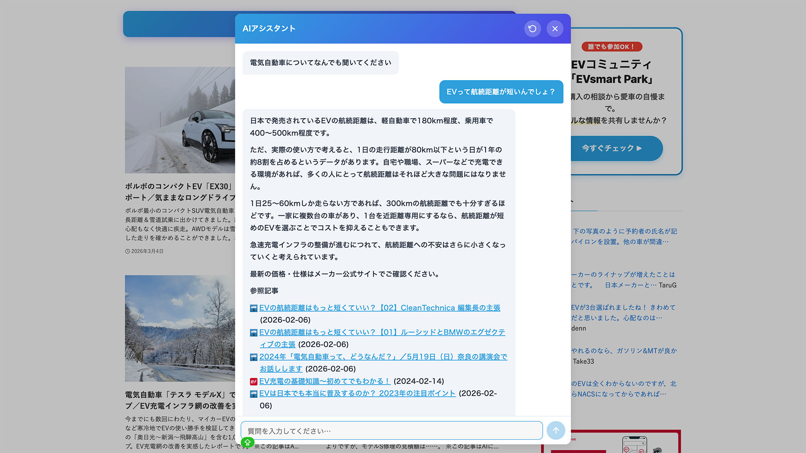Click site icon beside 2024年 講演会 reference
Image resolution: width=806 pixels, height=453 pixels.
[253, 357]
